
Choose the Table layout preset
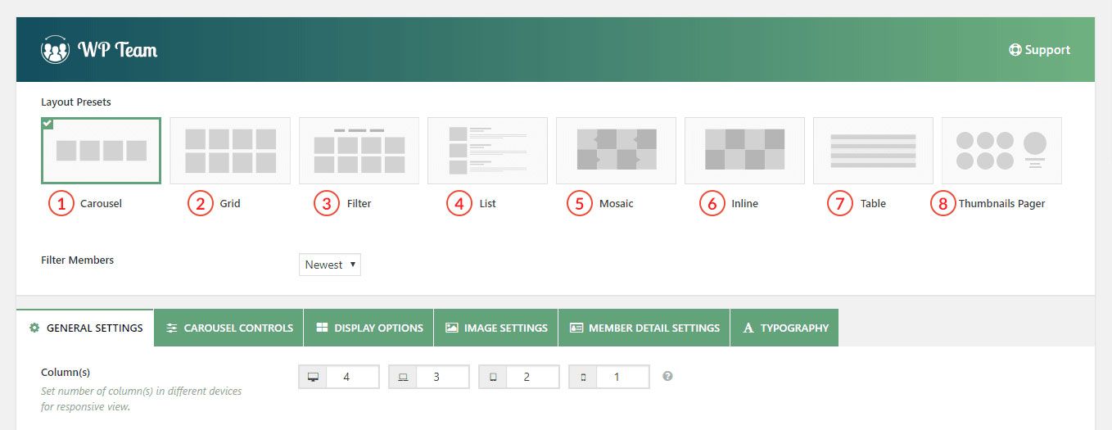tap(873, 151)
